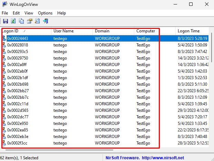
Task: Sort by User Name column header
Action: click(72, 31)
